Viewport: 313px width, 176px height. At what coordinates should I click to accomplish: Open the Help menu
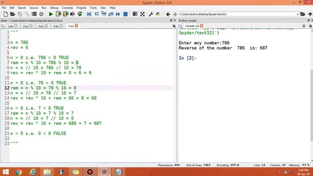[112, 8]
